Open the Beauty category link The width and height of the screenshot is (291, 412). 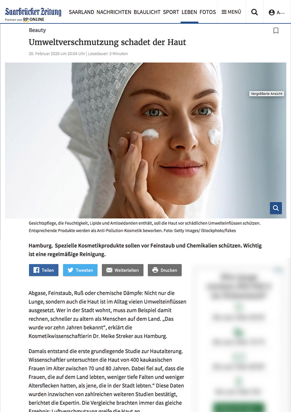[x=37, y=30]
